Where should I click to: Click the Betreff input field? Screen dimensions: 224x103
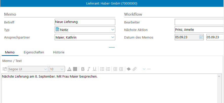(x=85, y=22)
